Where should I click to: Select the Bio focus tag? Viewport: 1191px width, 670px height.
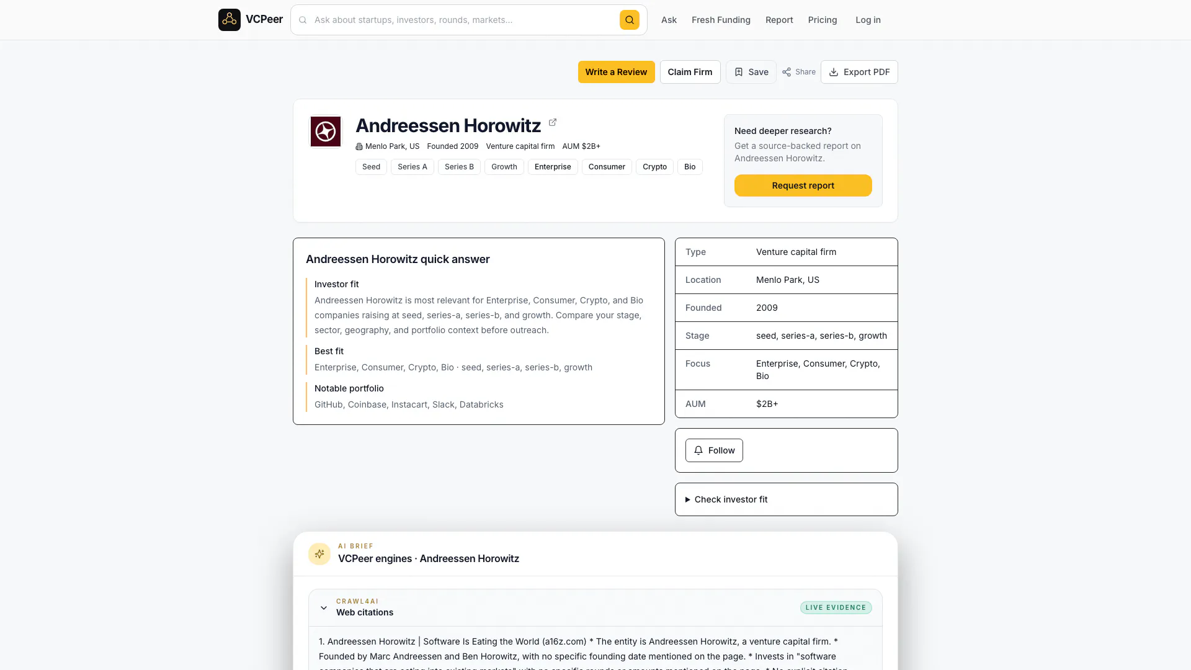coord(690,167)
